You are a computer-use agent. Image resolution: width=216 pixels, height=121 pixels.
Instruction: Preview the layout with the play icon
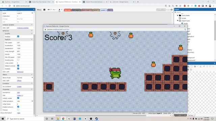(x=59, y=10)
